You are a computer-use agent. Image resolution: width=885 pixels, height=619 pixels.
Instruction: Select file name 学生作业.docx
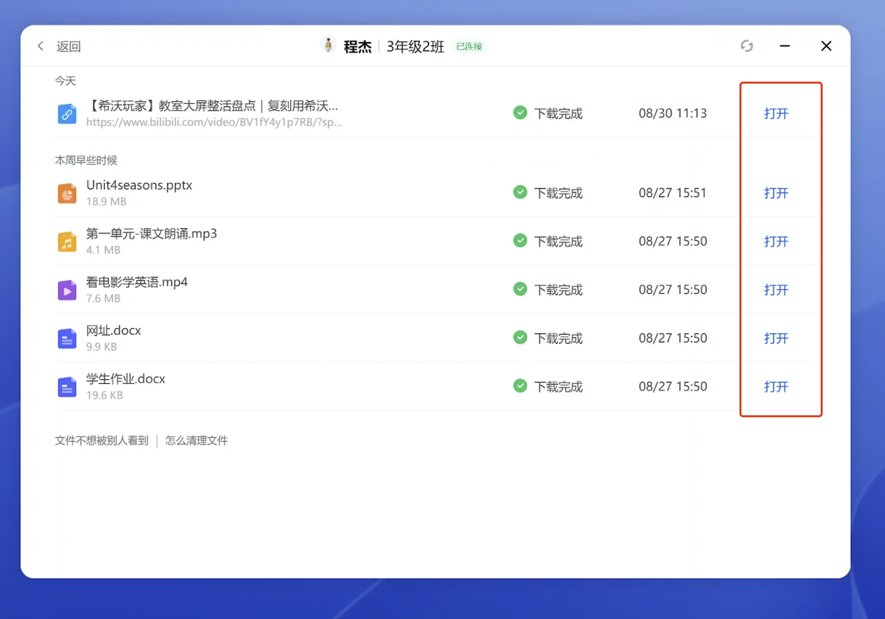click(126, 379)
